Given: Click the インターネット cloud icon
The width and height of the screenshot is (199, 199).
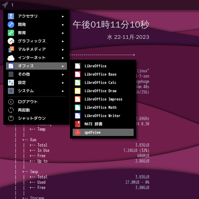Looking at the screenshot, I should click(x=11, y=58).
